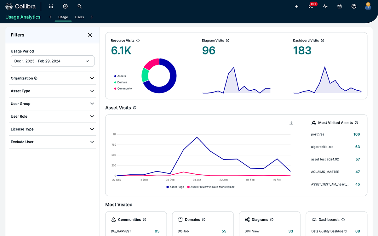
Task: Switch to the Users tab
Action: click(79, 17)
